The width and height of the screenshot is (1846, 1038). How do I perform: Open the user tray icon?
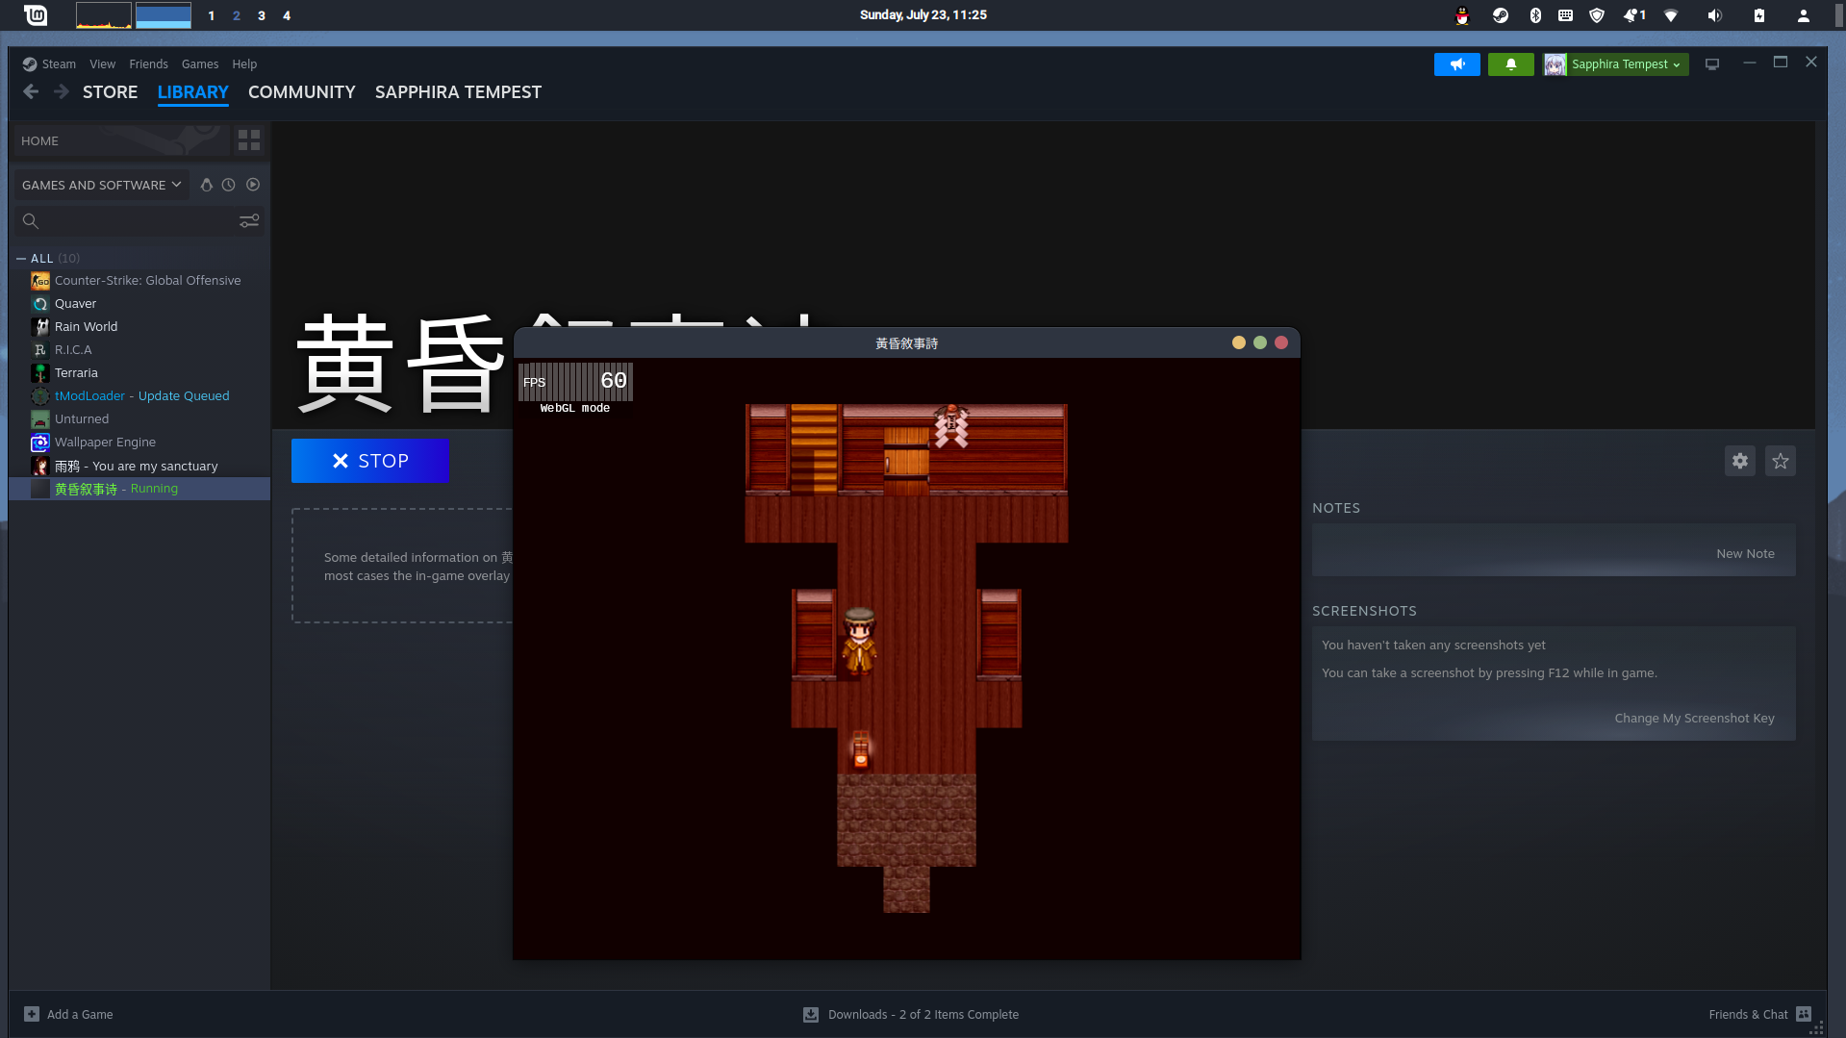click(1804, 15)
